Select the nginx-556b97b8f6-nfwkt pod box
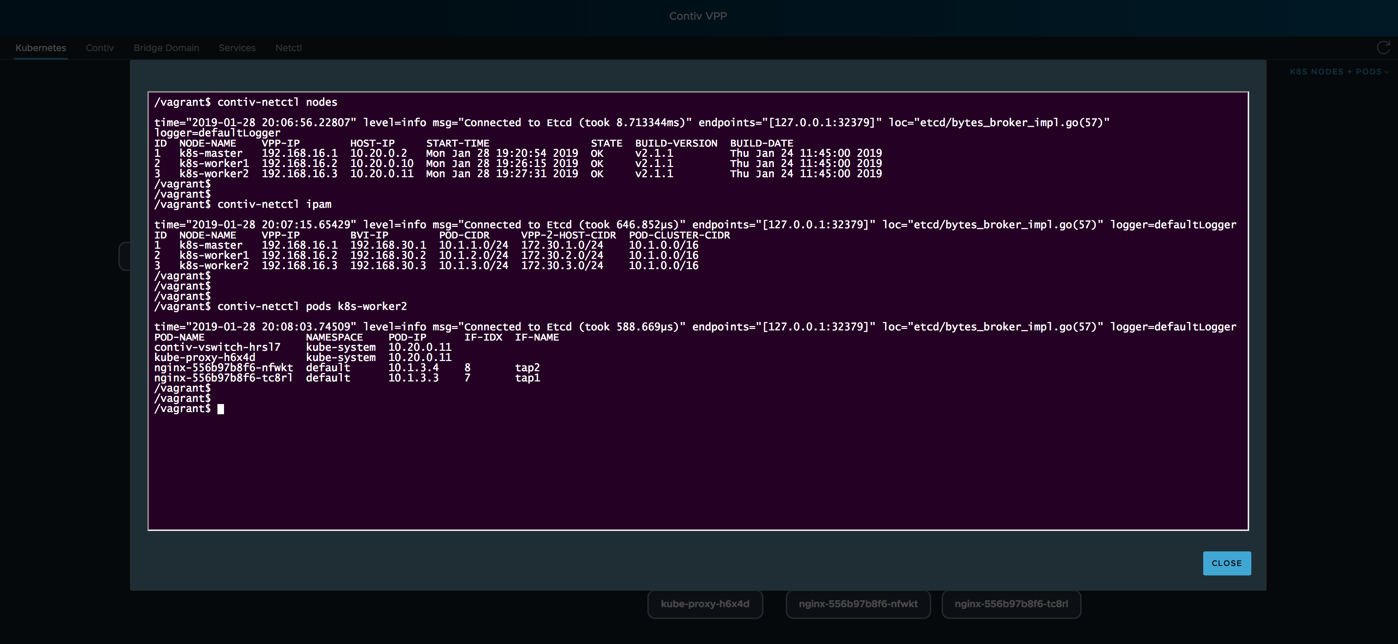 (x=858, y=604)
